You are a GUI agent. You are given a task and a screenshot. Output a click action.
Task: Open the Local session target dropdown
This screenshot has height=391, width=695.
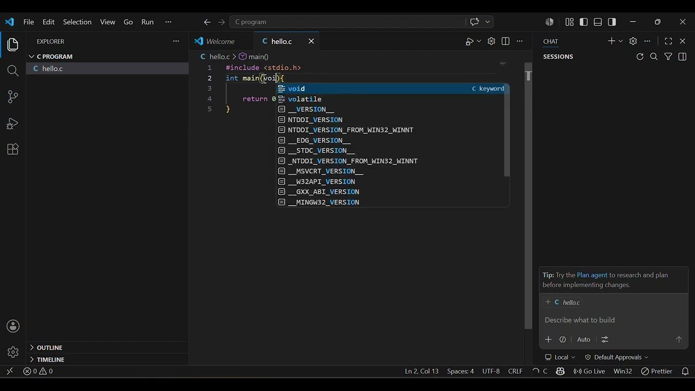click(x=560, y=357)
